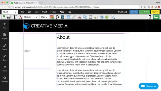Open the File menu

pyautogui.click(x=23, y=12)
